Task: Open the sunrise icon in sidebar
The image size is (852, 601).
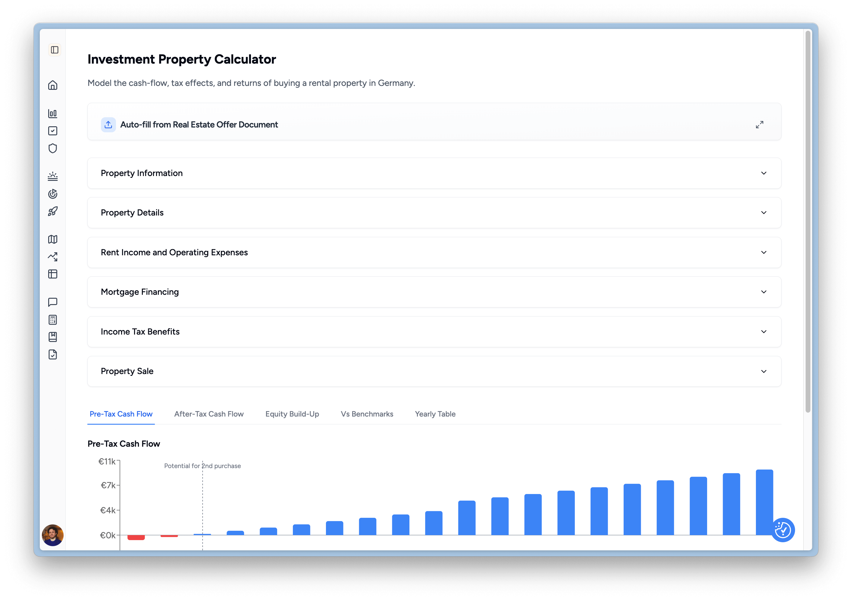Action: 53,176
